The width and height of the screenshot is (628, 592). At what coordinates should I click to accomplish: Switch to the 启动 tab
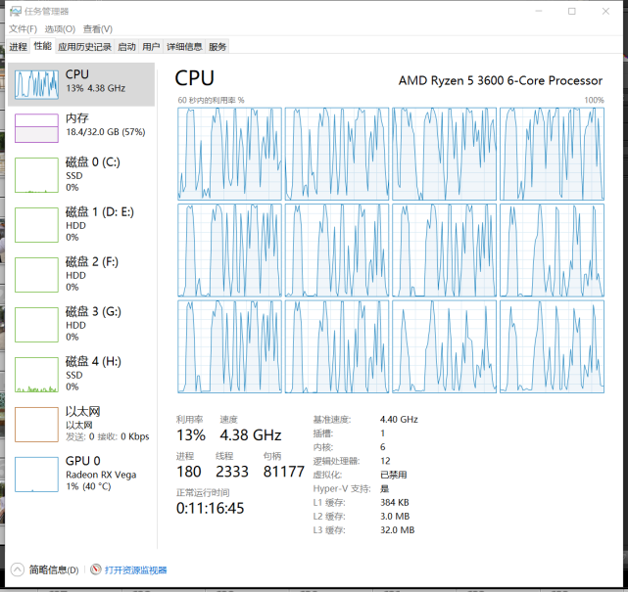[126, 47]
